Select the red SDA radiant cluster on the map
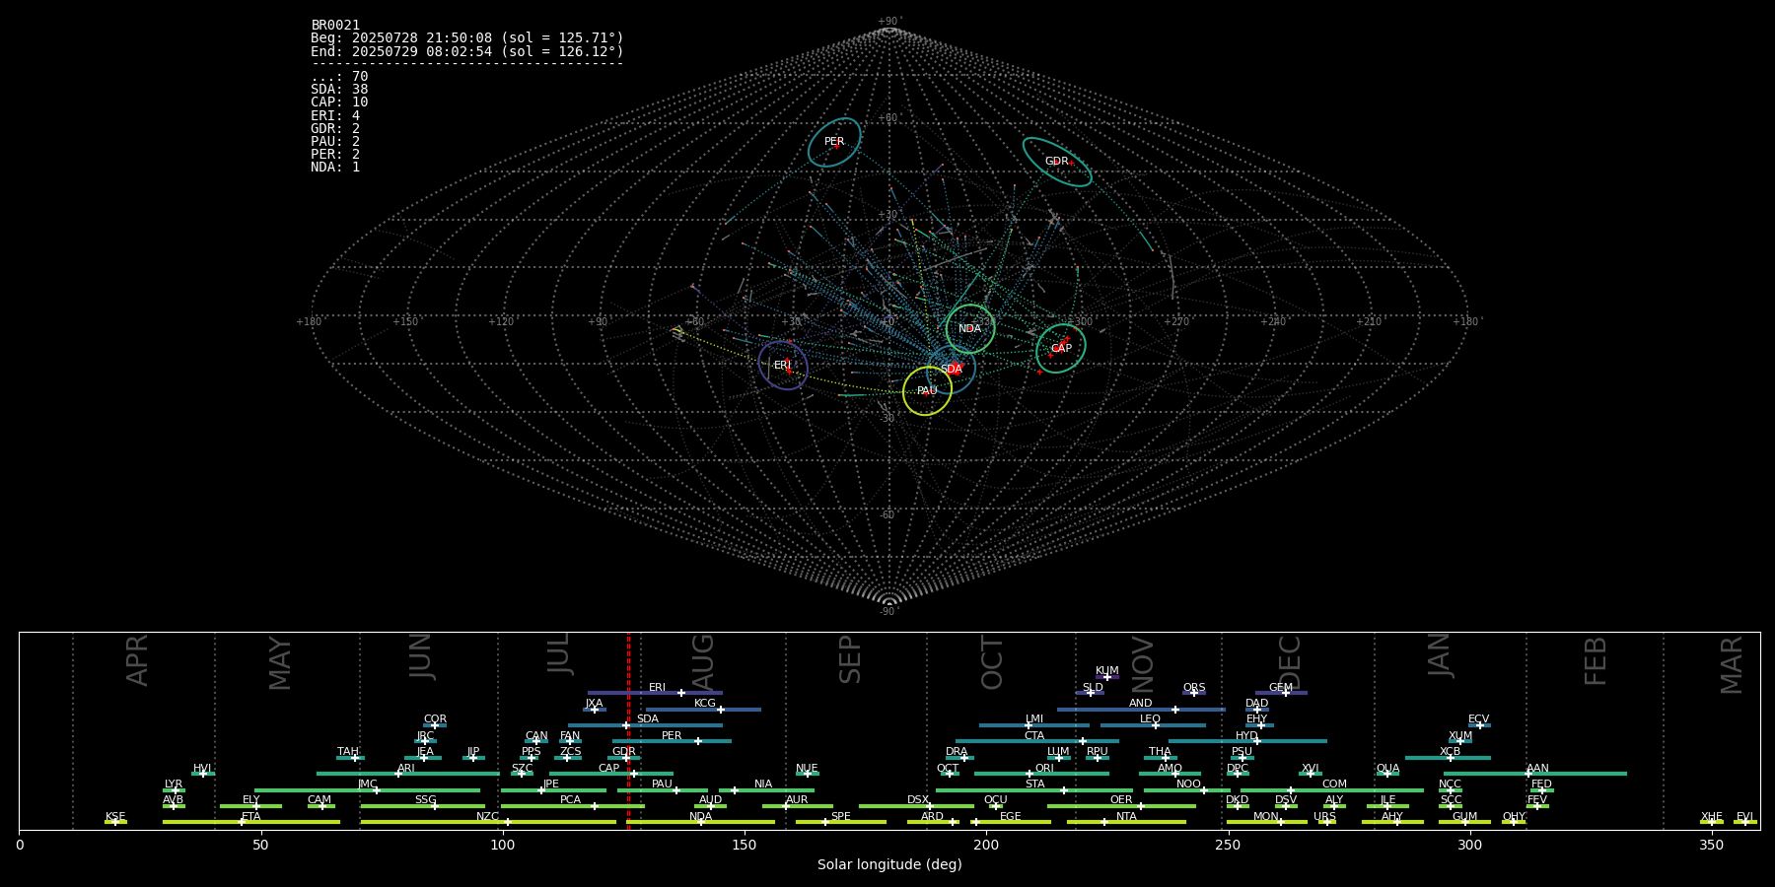Viewport: 1775px width, 887px height. (953, 369)
